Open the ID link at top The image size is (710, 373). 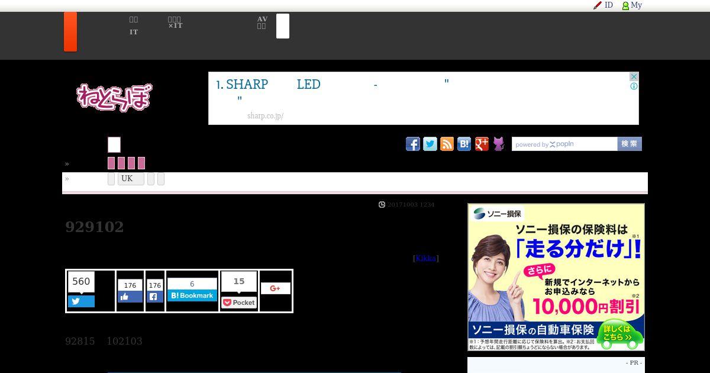tap(609, 5)
